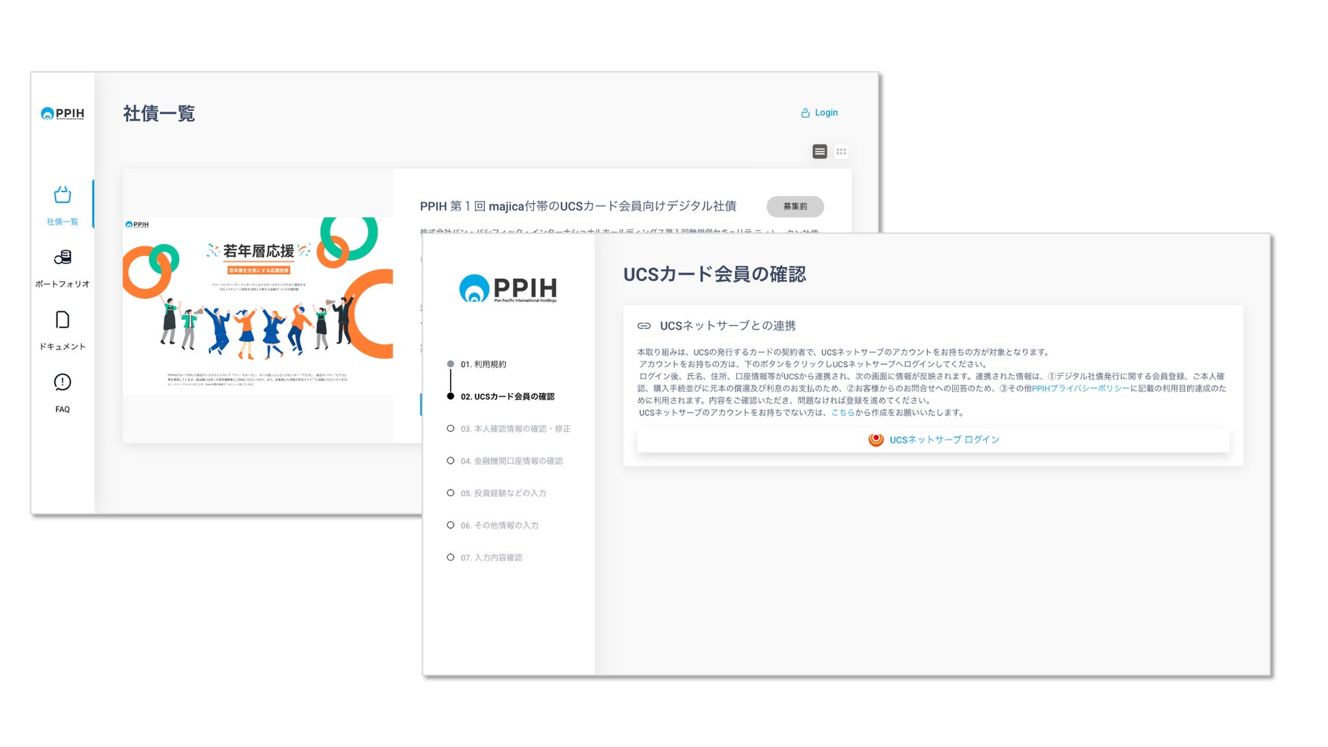The width and height of the screenshot is (1328, 747).
Task: Open the FAQ exclamation bubble icon
Action: point(62,383)
